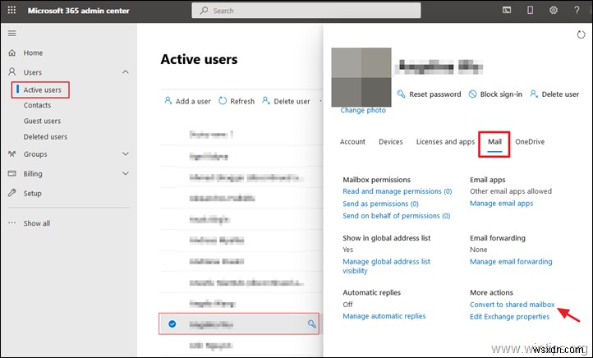The image size is (593, 358).
Task: Open Manage email forwarding link
Action: coord(511,262)
